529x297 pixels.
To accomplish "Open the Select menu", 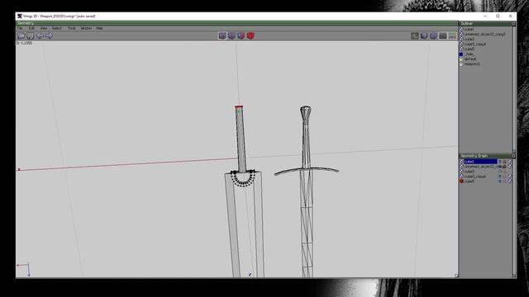I will click(x=57, y=28).
